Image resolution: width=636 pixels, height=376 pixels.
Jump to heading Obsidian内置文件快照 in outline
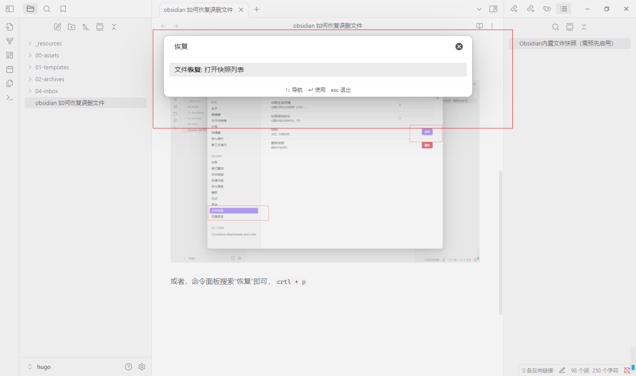click(x=570, y=43)
